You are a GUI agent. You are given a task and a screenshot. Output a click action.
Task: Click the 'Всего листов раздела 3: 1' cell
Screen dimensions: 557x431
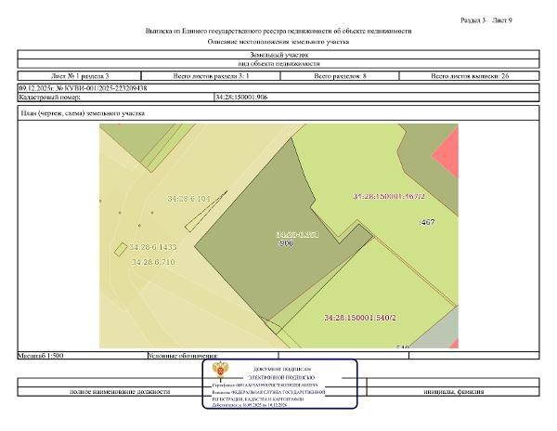point(211,75)
